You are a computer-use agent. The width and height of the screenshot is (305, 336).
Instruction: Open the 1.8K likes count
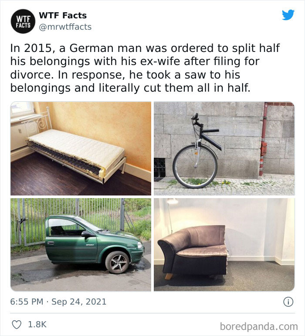click(x=37, y=324)
